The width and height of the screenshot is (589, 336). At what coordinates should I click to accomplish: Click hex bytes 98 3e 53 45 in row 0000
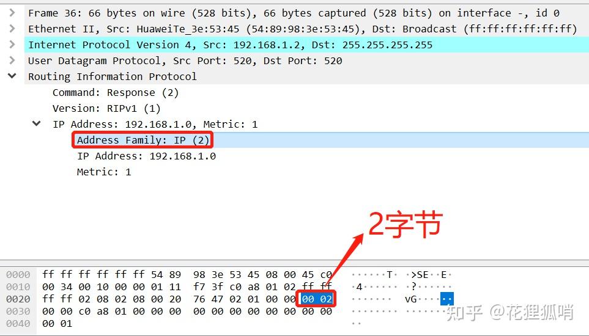226,274
